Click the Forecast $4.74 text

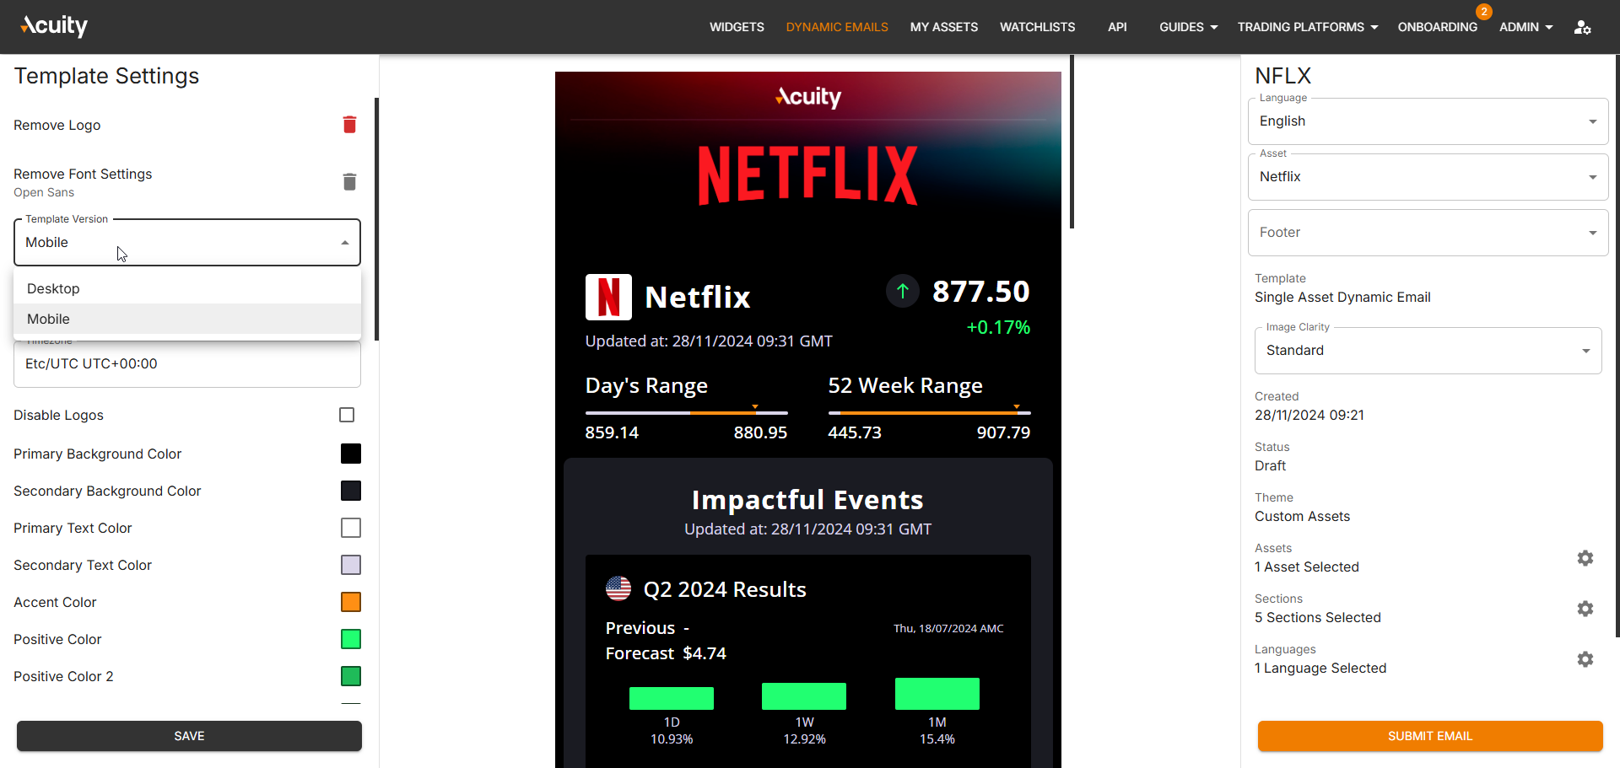click(x=666, y=653)
